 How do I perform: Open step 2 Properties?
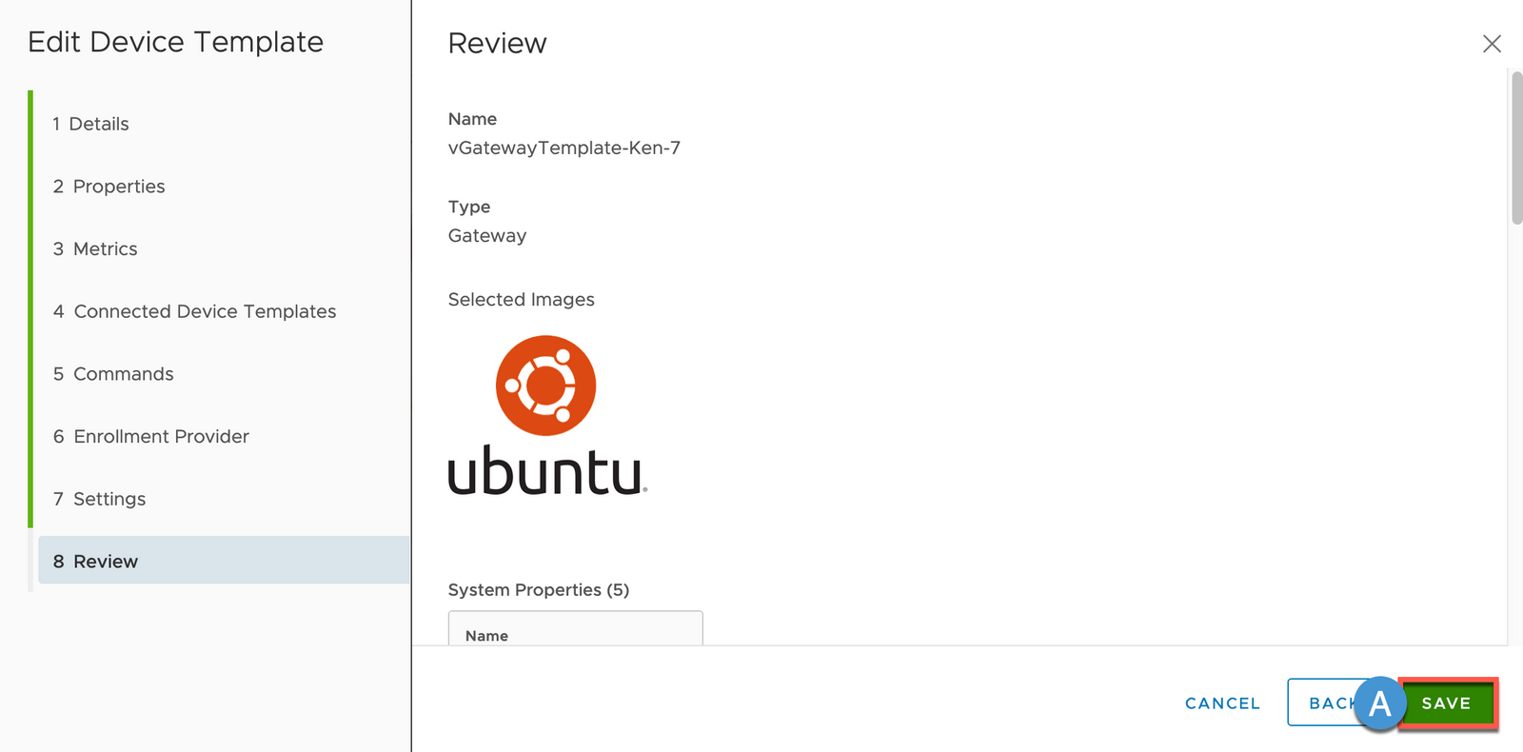(x=109, y=187)
